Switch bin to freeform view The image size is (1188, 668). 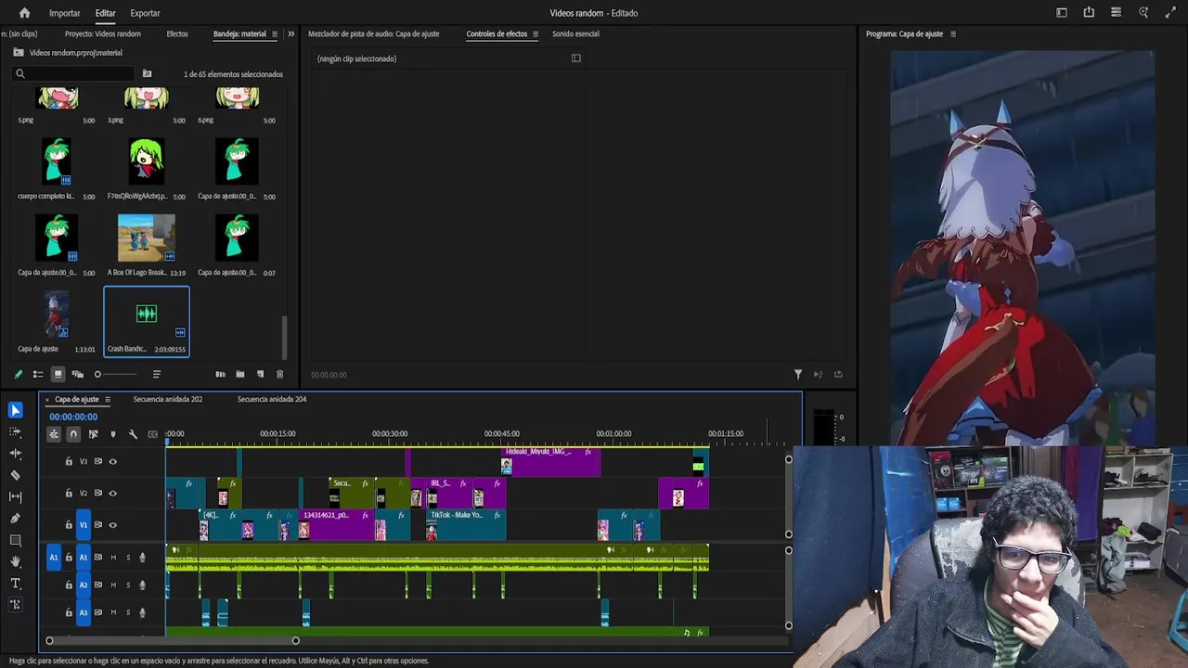[78, 374]
